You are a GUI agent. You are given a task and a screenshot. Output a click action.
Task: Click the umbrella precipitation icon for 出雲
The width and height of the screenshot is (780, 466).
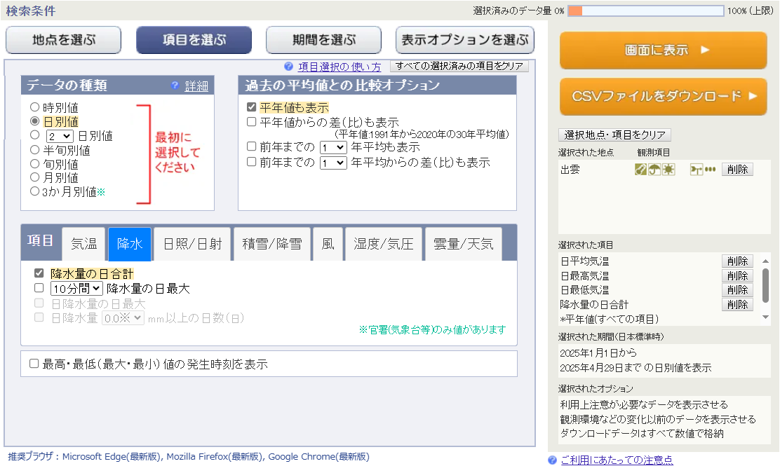click(x=654, y=170)
